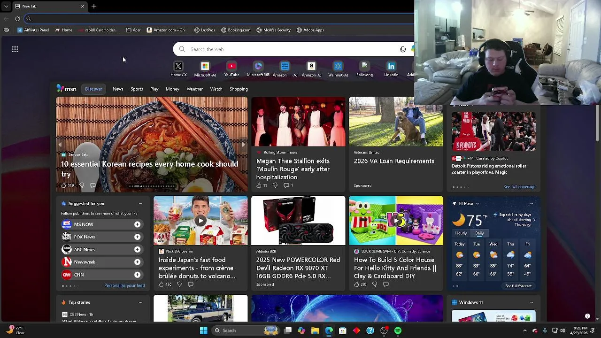
Task: Like the Megan Thee Stallion story
Action: (259, 185)
